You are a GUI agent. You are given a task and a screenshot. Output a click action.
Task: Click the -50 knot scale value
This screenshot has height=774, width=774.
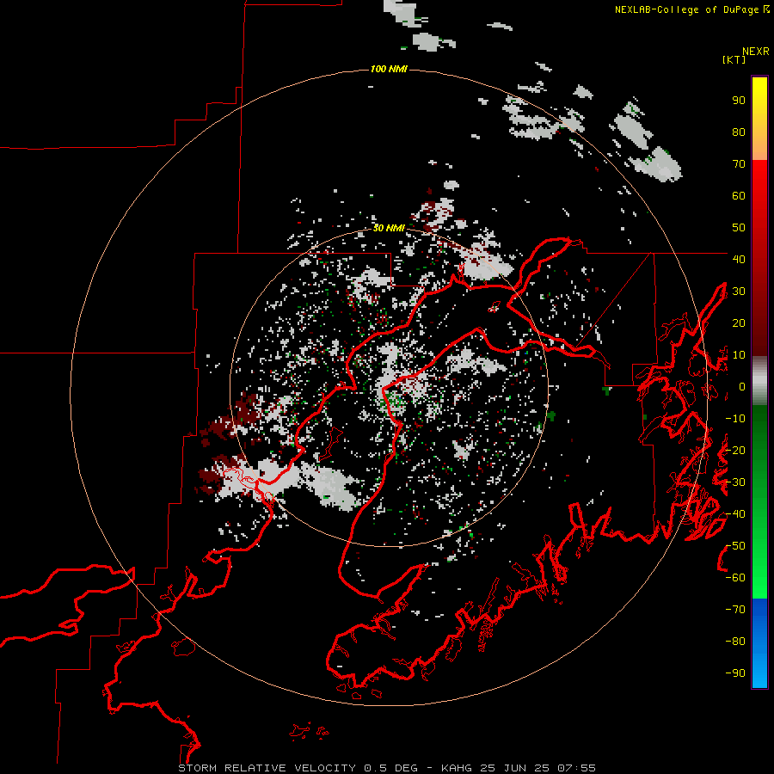[735, 546]
